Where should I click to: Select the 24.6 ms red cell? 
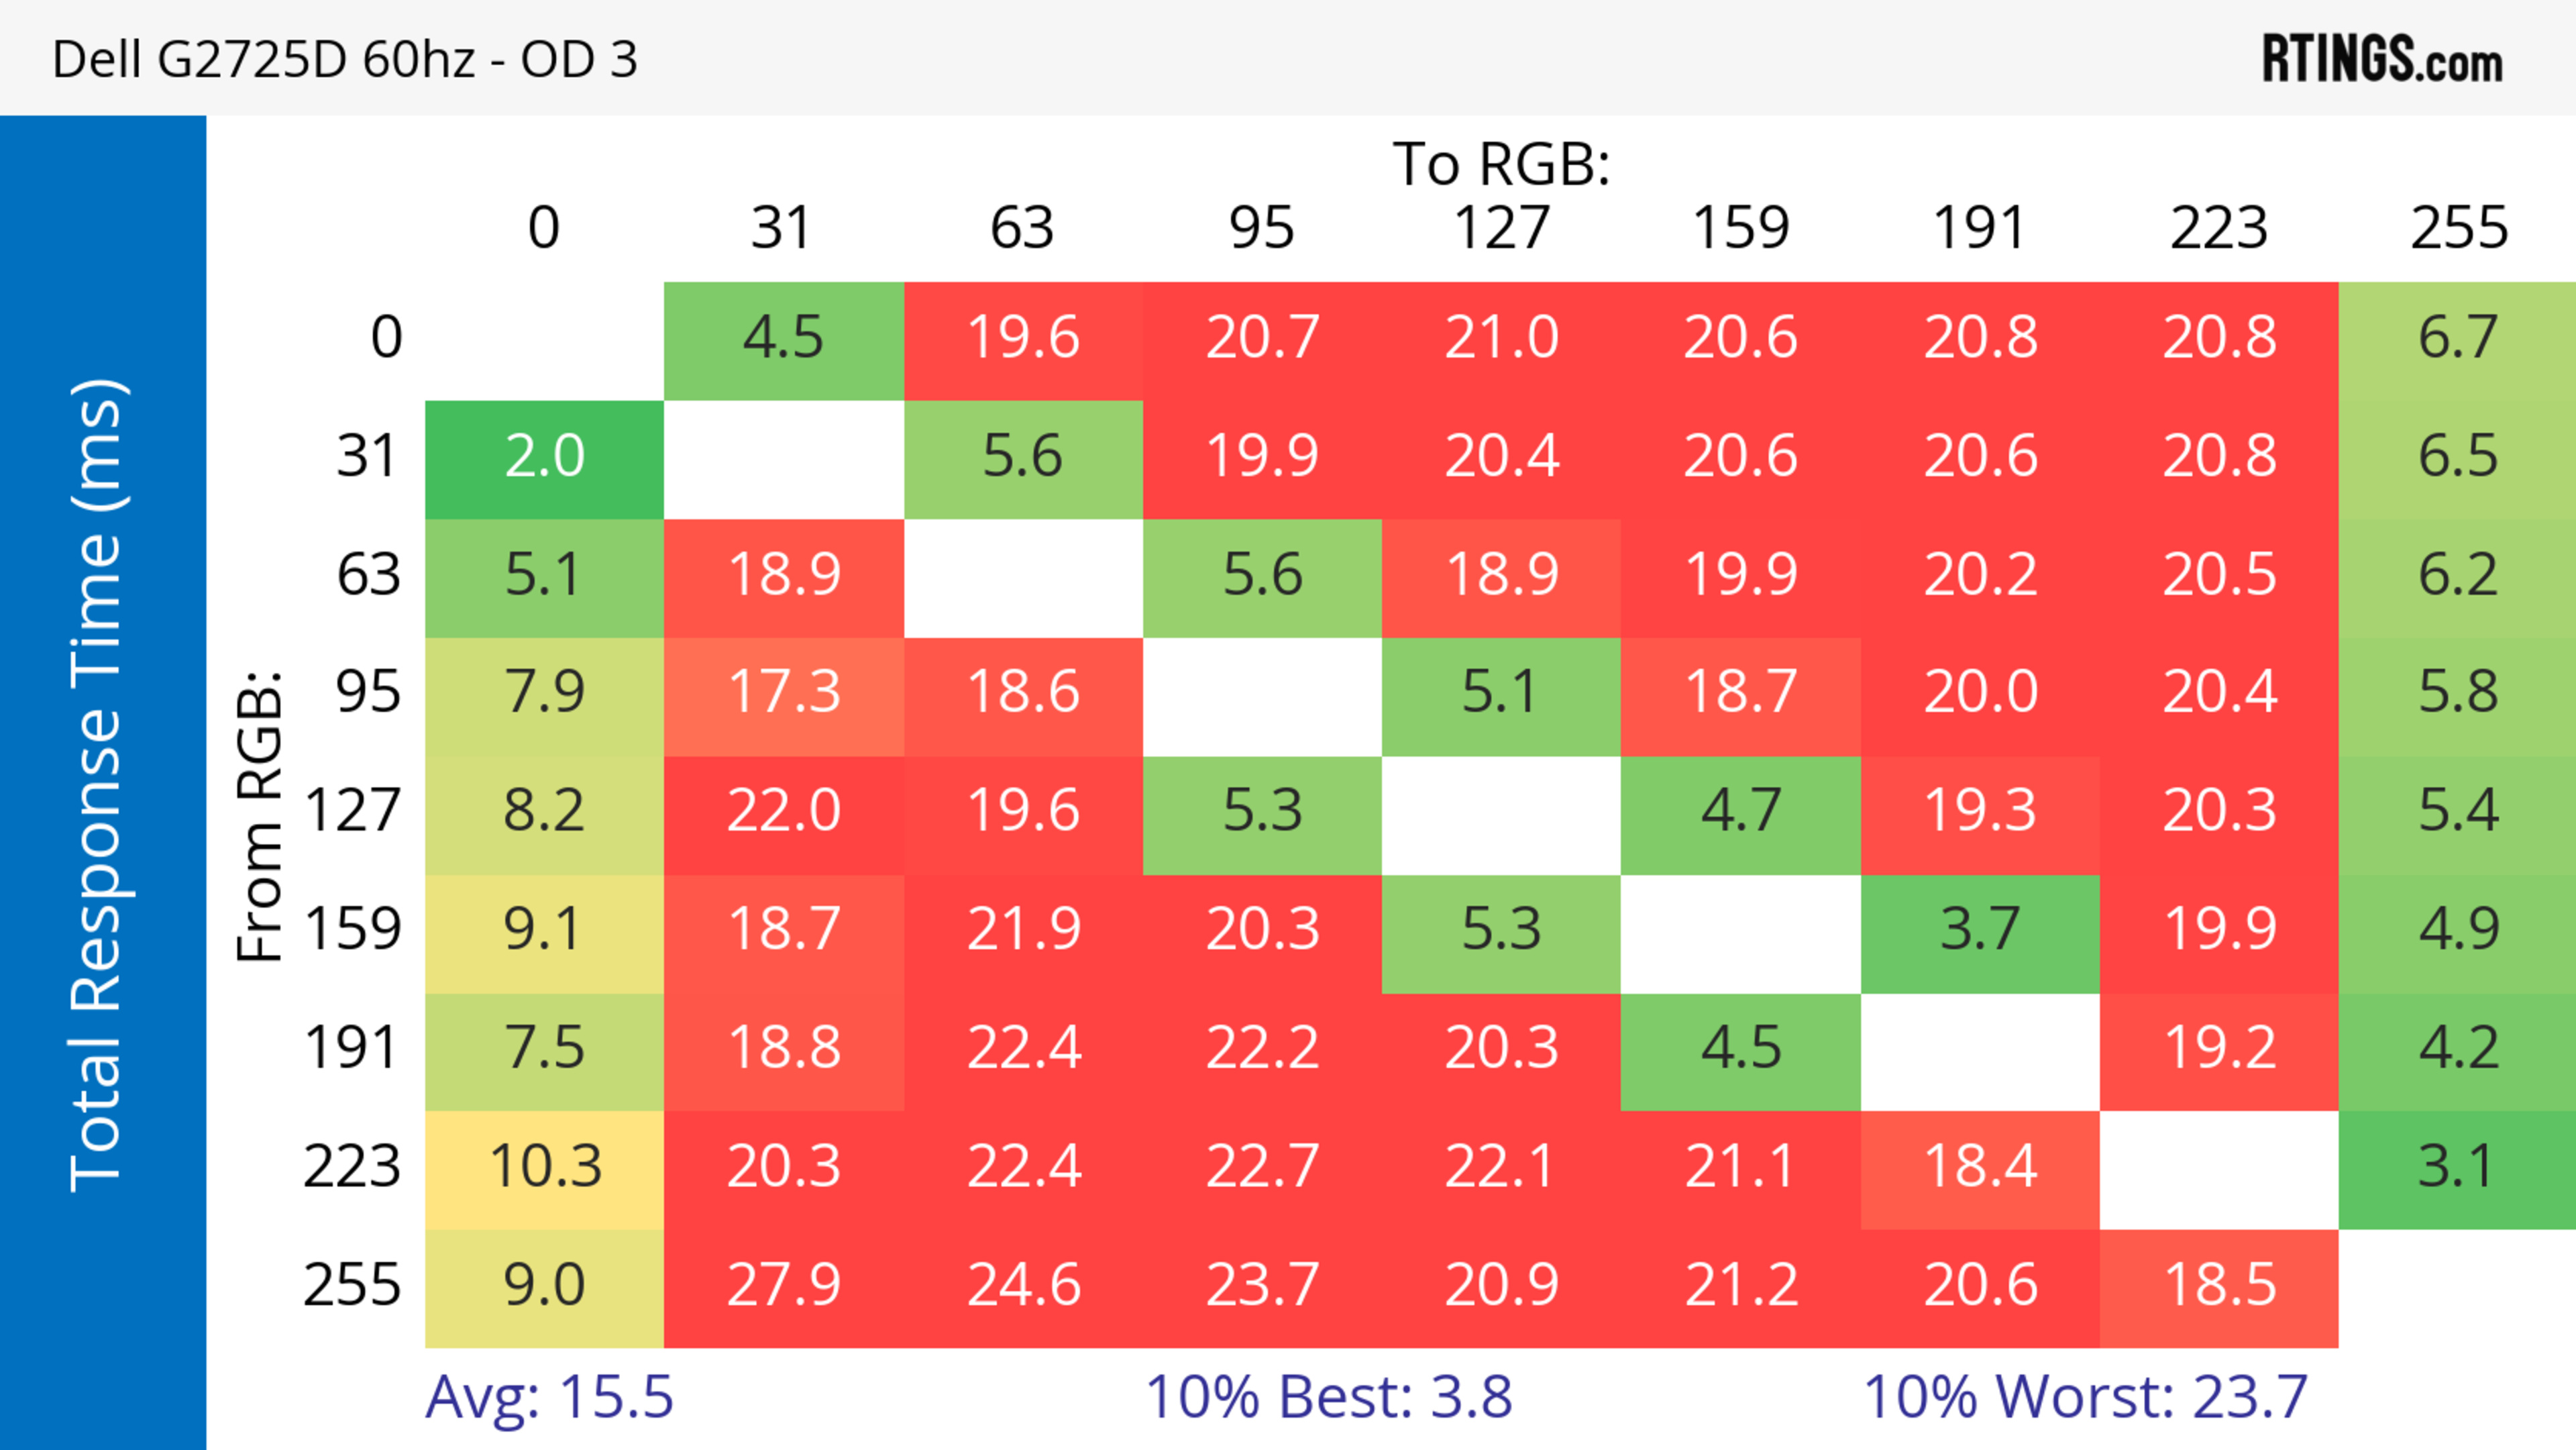[1023, 1286]
